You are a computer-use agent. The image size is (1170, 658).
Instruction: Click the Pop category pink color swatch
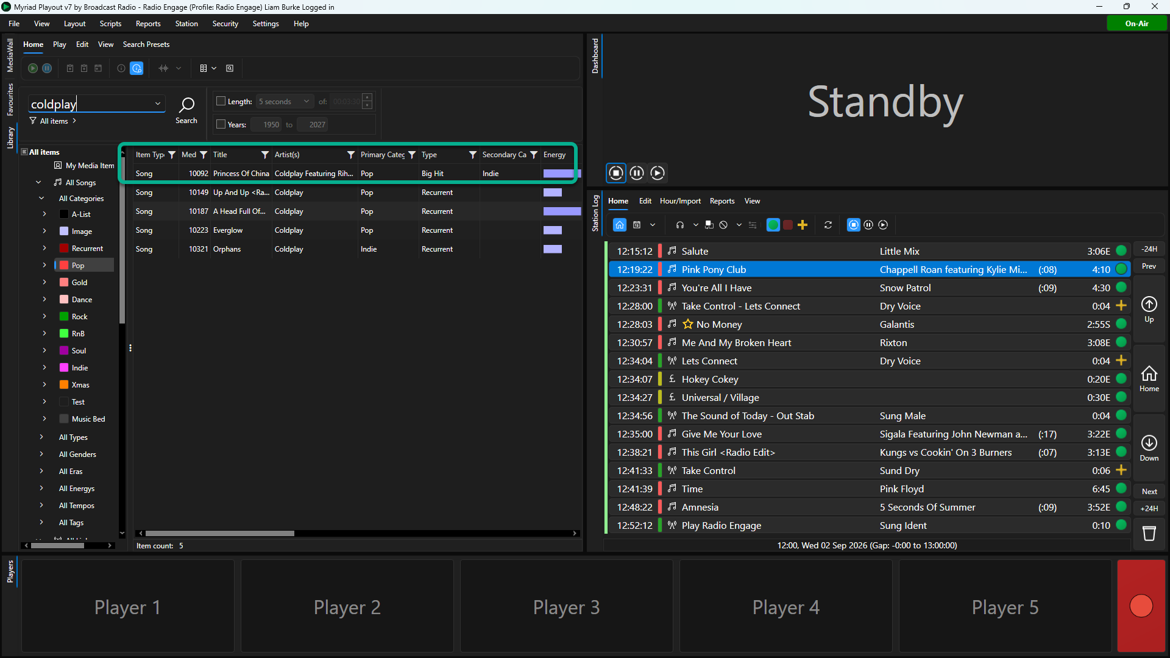click(64, 266)
